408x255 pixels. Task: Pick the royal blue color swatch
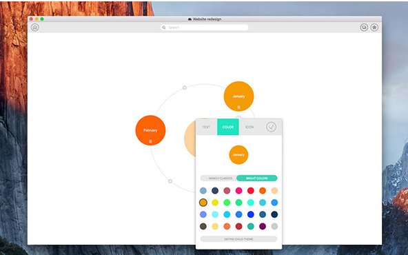pos(251,214)
